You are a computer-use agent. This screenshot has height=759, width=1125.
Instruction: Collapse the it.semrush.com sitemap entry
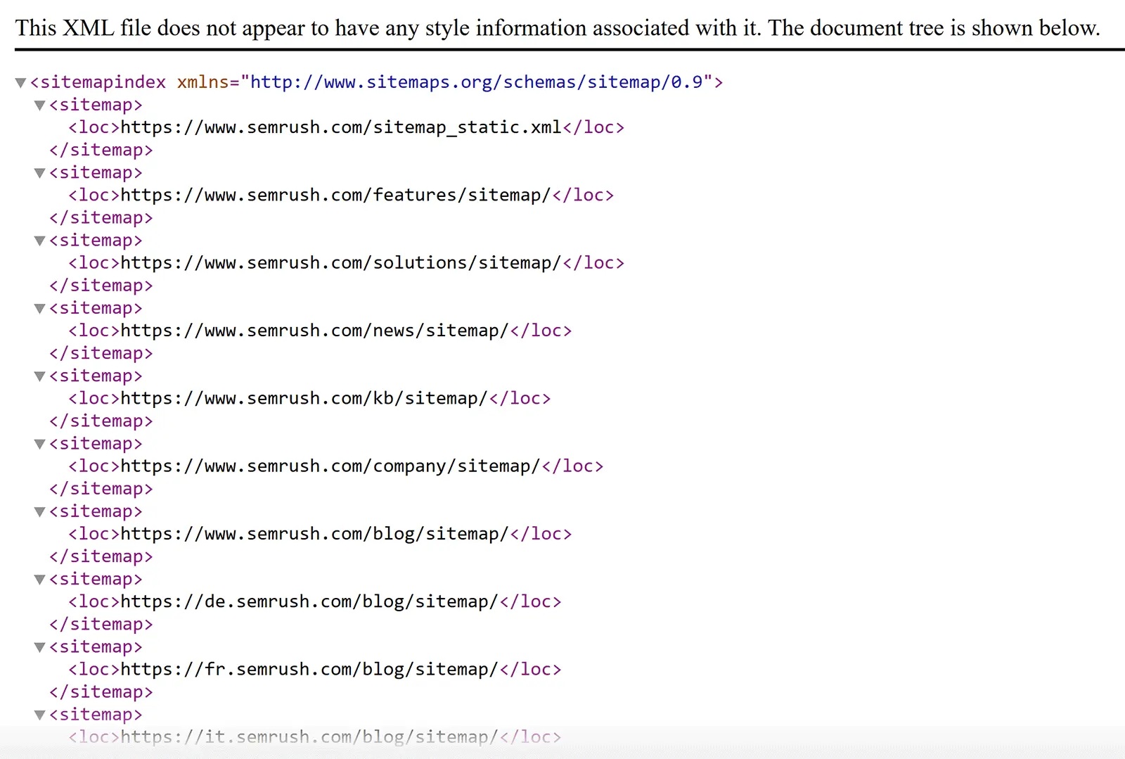[39, 714]
